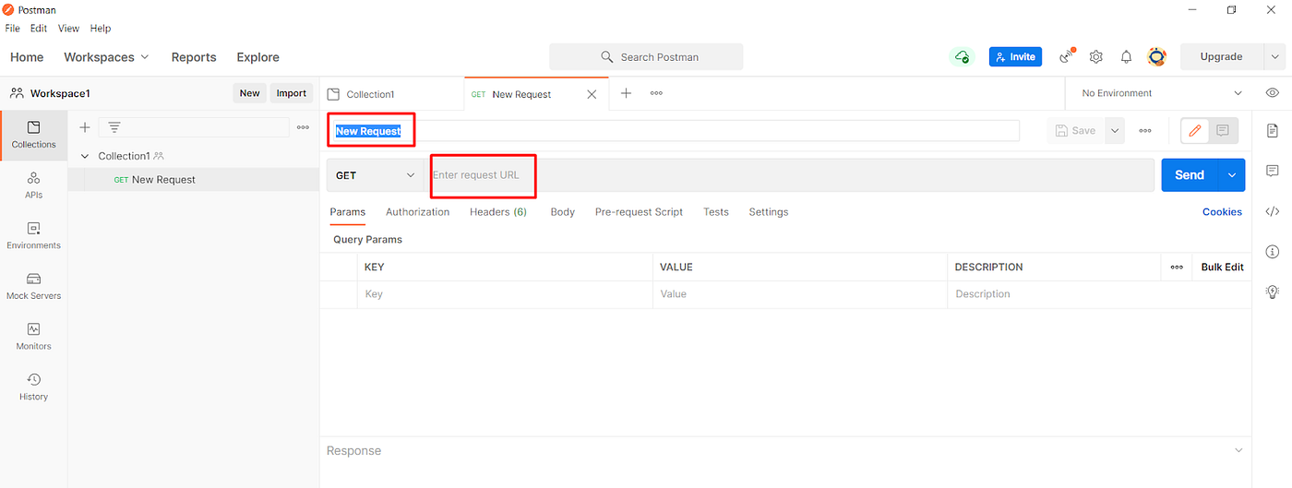Open Collections in the sidebar
This screenshot has width=1292, height=488.
pyautogui.click(x=34, y=135)
